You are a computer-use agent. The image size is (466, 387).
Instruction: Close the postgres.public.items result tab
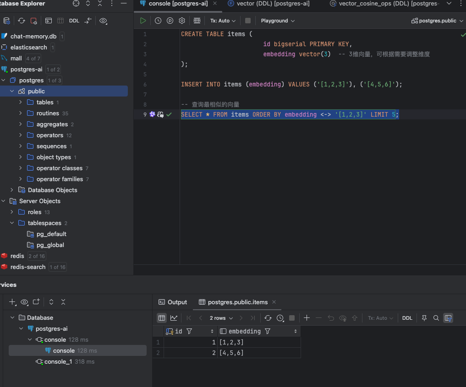274,302
